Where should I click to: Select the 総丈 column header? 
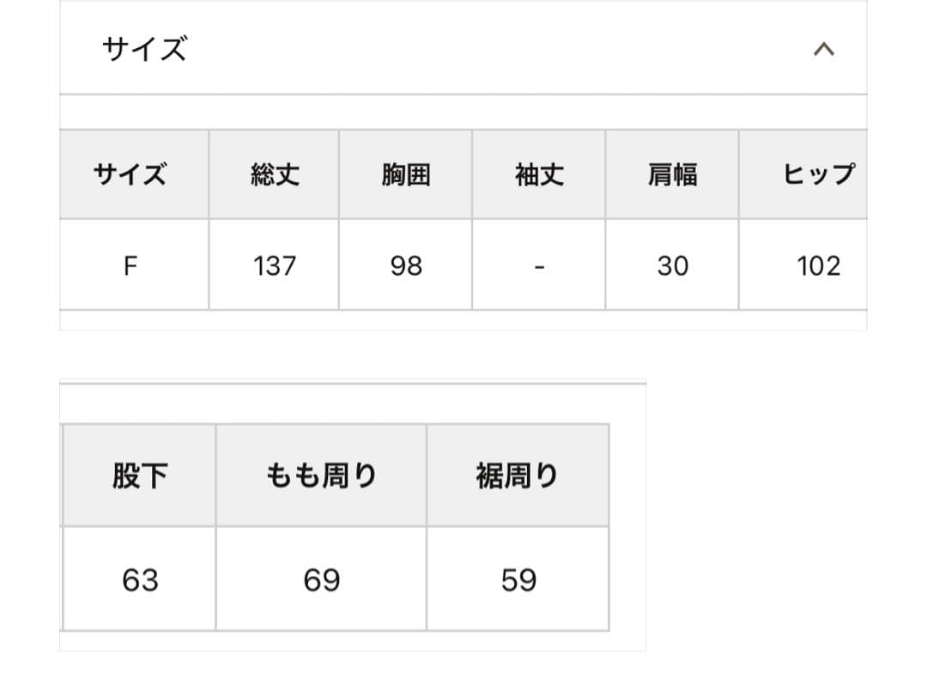[273, 174]
